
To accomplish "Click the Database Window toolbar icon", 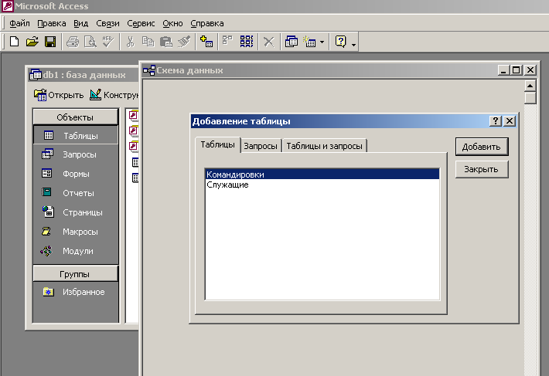I will [x=291, y=42].
